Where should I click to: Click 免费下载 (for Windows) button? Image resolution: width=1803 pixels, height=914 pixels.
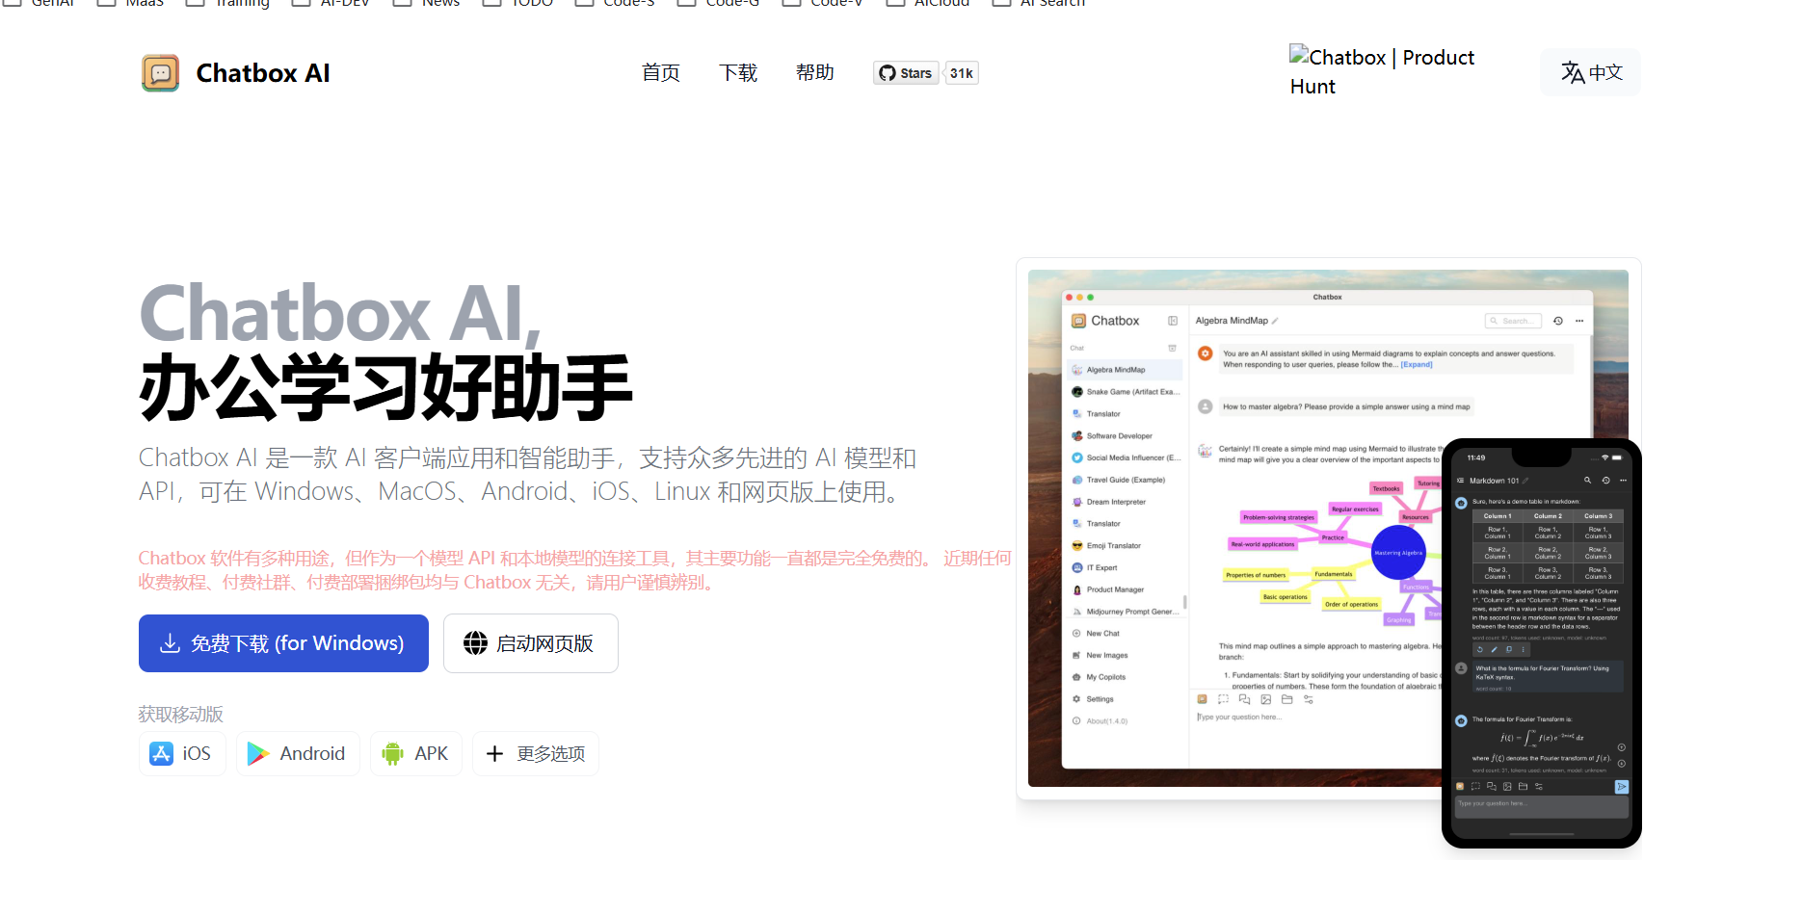point(283,643)
